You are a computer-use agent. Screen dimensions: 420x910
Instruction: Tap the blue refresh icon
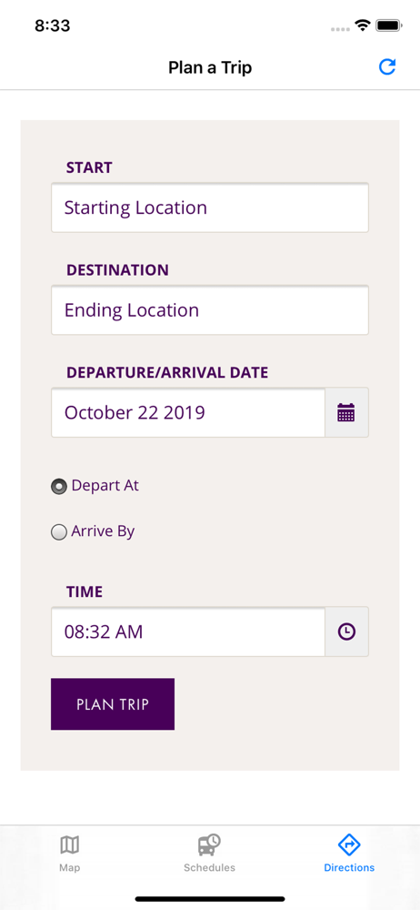coord(387,67)
